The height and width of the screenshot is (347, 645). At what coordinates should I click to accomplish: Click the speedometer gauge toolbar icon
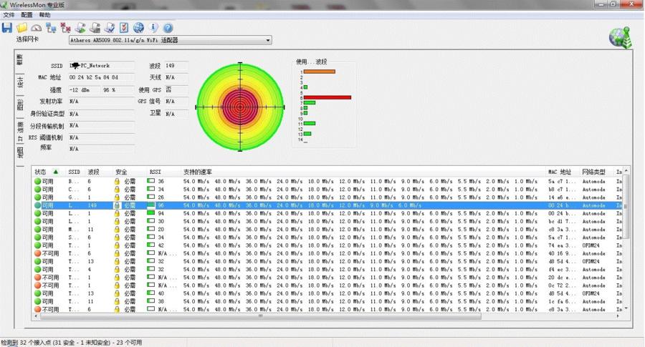click(37, 28)
